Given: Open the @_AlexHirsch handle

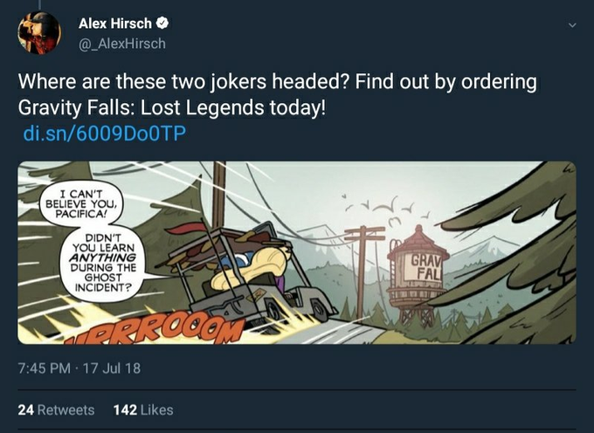Looking at the screenshot, I should pyautogui.click(x=122, y=44).
